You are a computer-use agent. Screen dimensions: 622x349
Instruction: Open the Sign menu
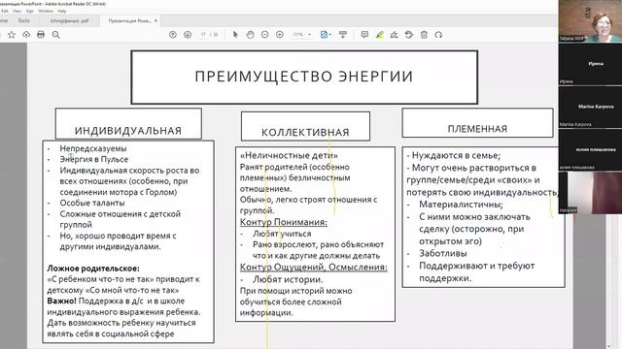pos(30,11)
